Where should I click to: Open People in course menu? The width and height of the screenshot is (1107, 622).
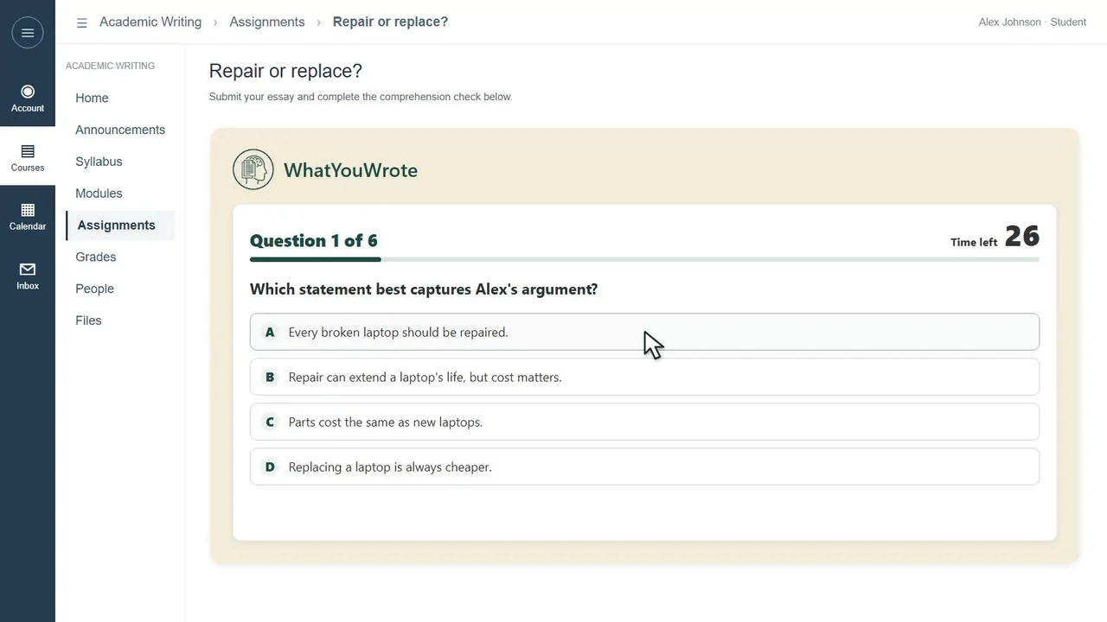(94, 289)
